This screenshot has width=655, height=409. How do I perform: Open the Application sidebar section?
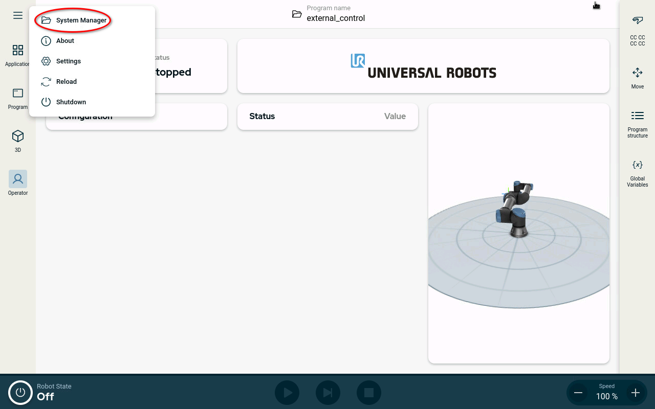coord(18,55)
